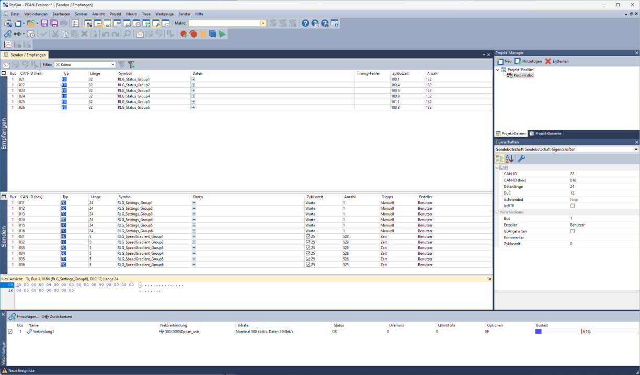Toggle the Verbindung1 connection checkbox
The width and height of the screenshot is (640, 375).
click(x=10, y=332)
